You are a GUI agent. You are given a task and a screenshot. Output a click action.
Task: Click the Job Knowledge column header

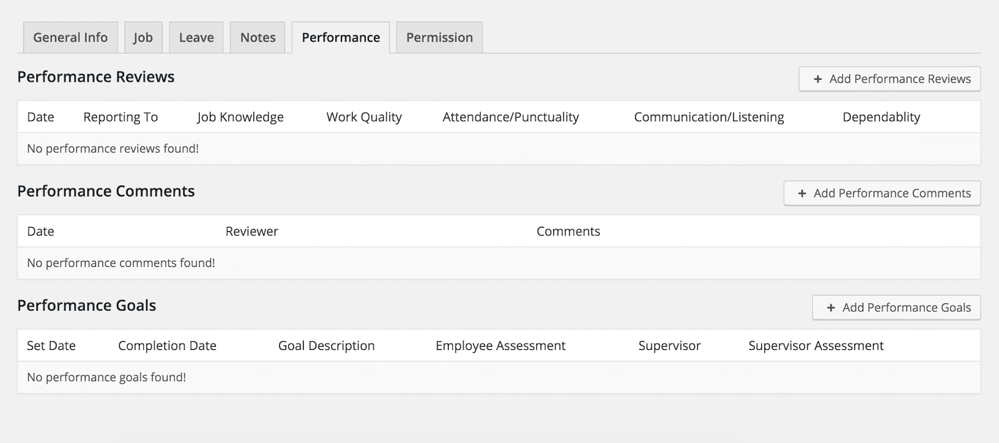[x=240, y=117]
